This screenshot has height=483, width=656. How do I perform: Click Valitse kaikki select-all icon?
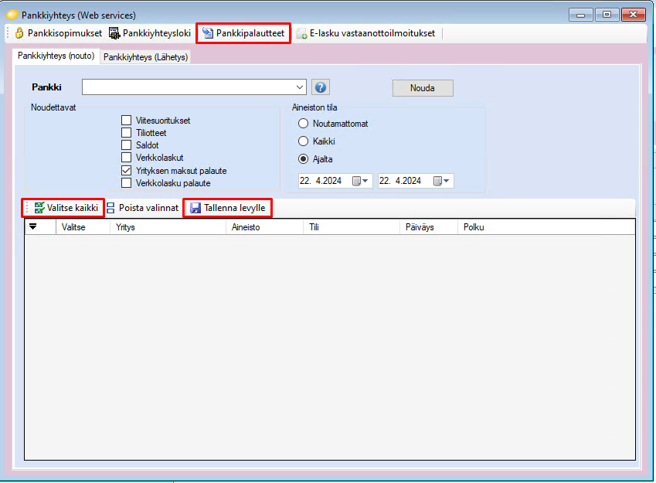click(x=39, y=208)
